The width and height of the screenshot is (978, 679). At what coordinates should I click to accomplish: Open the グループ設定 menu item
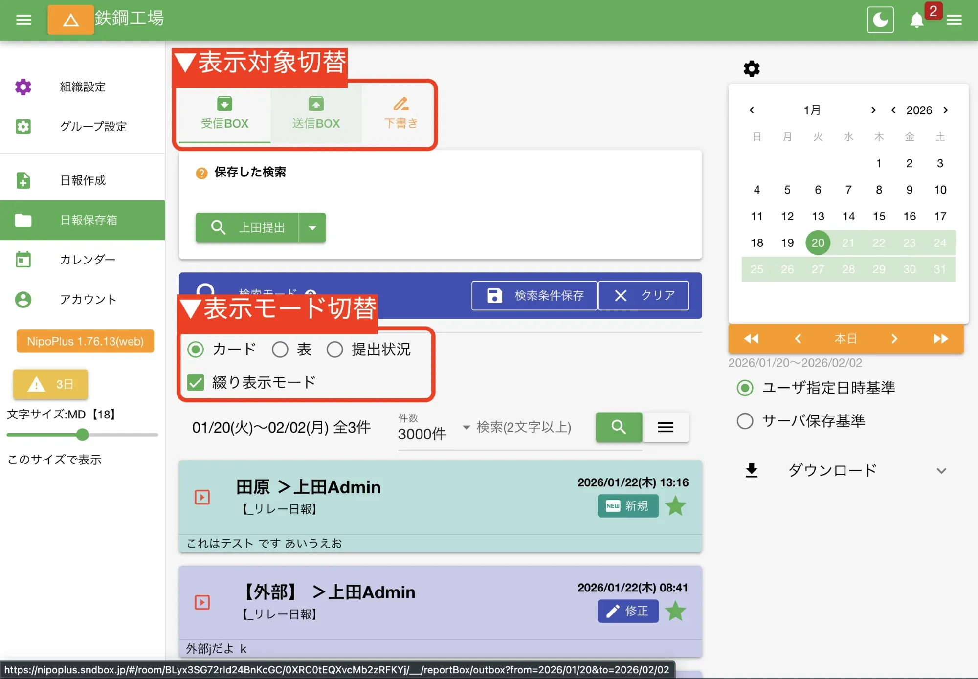click(x=93, y=127)
